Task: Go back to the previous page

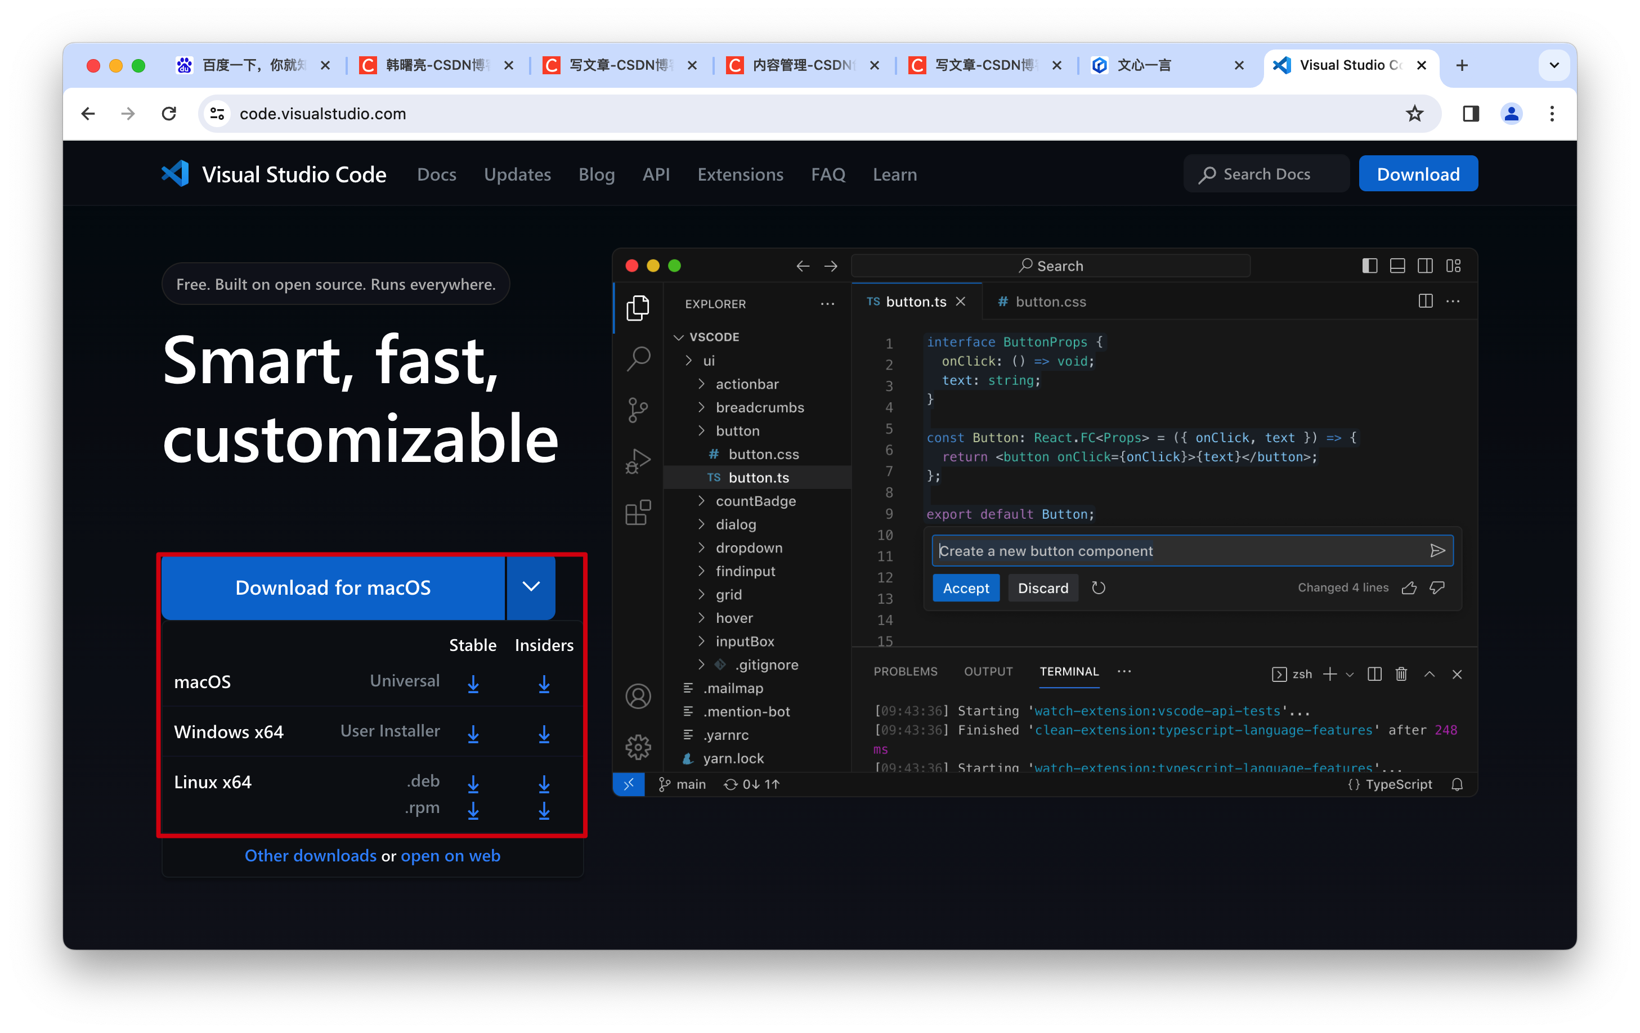Action: pos(88,114)
